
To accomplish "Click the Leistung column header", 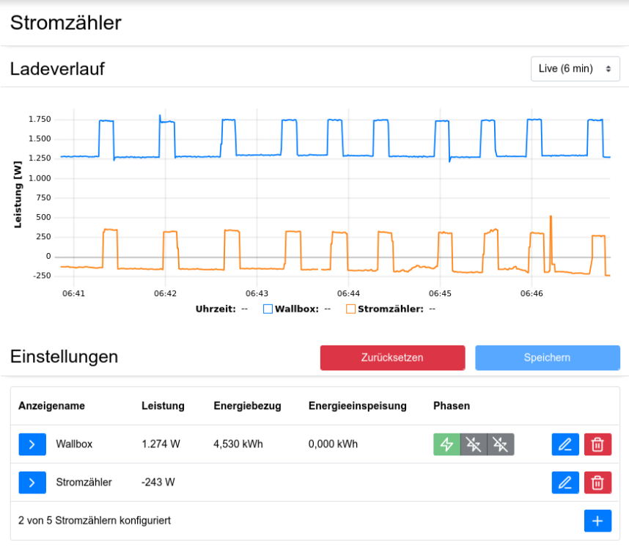I will coord(163,406).
